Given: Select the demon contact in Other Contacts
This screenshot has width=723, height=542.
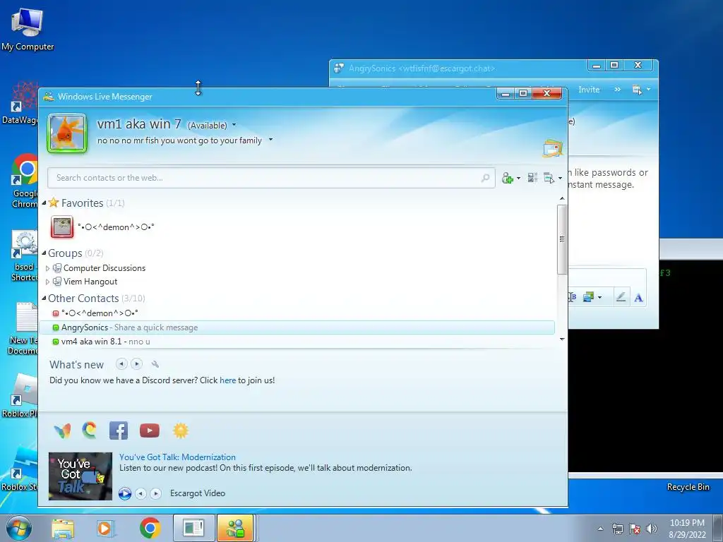Looking at the screenshot, I should click(100, 313).
